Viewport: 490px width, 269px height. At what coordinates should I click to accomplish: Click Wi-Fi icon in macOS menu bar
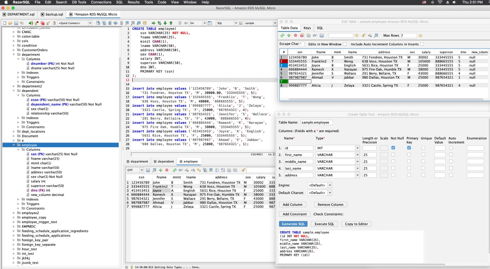[440, 2]
